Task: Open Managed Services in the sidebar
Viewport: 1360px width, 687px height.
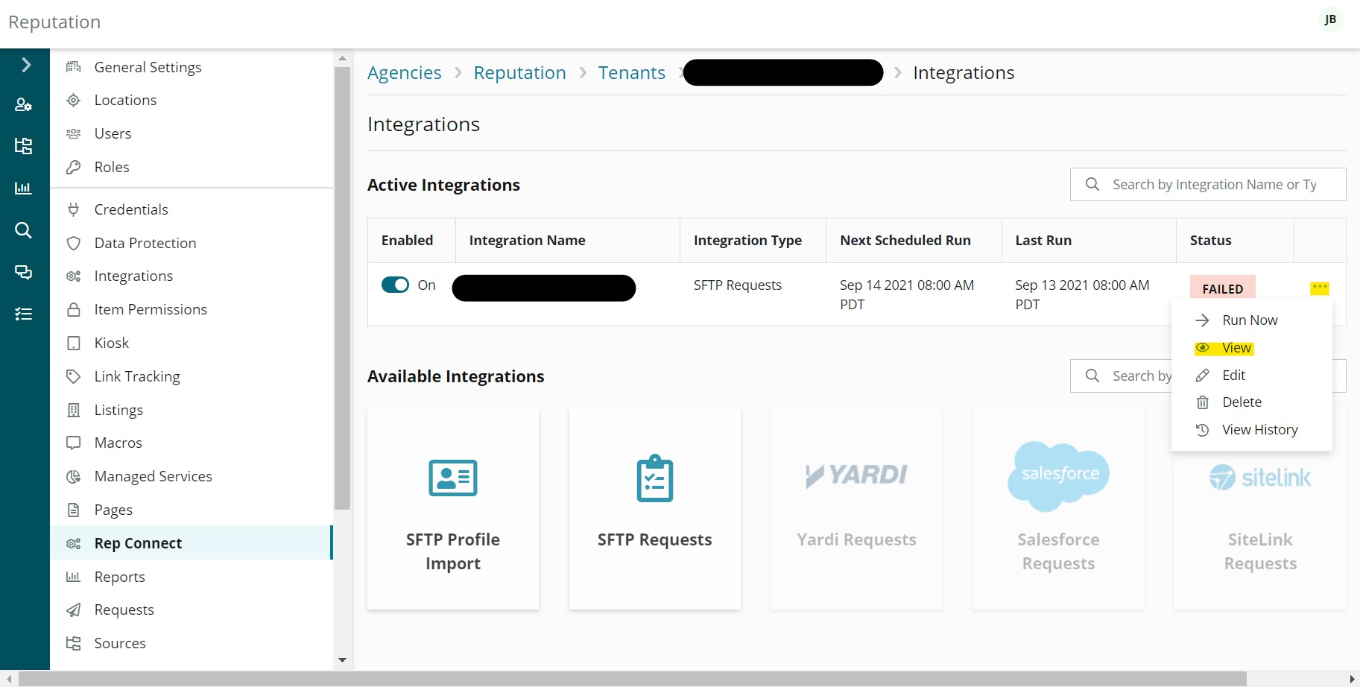Action: click(153, 476)
